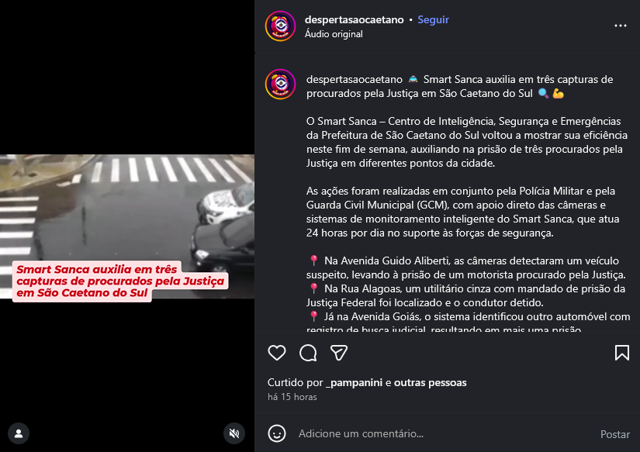640x452 pixels.
Task: Open the Áudio original link
Action: [x=334, y=34]
